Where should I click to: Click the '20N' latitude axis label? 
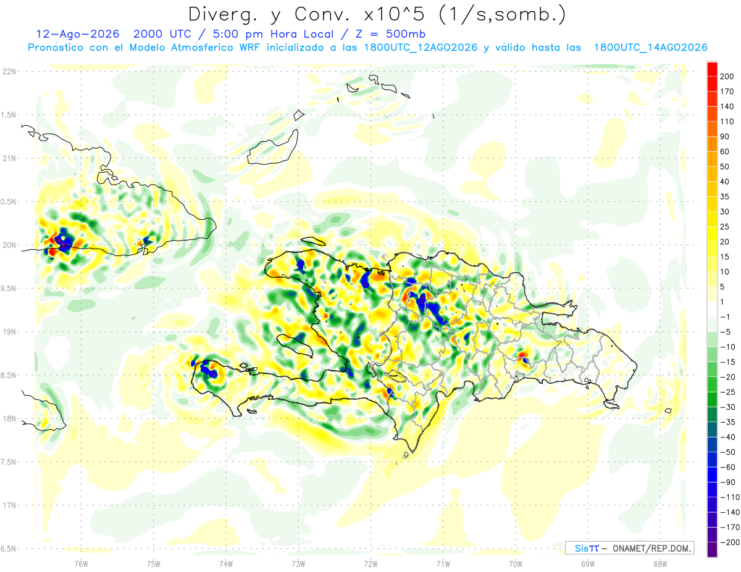click(9, 245)
